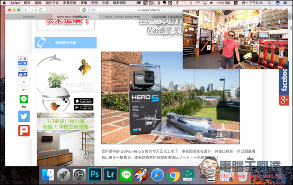Open the 輔助說明 menu
The height and width of the screenshot is (185, 293).
pos(120,2)
